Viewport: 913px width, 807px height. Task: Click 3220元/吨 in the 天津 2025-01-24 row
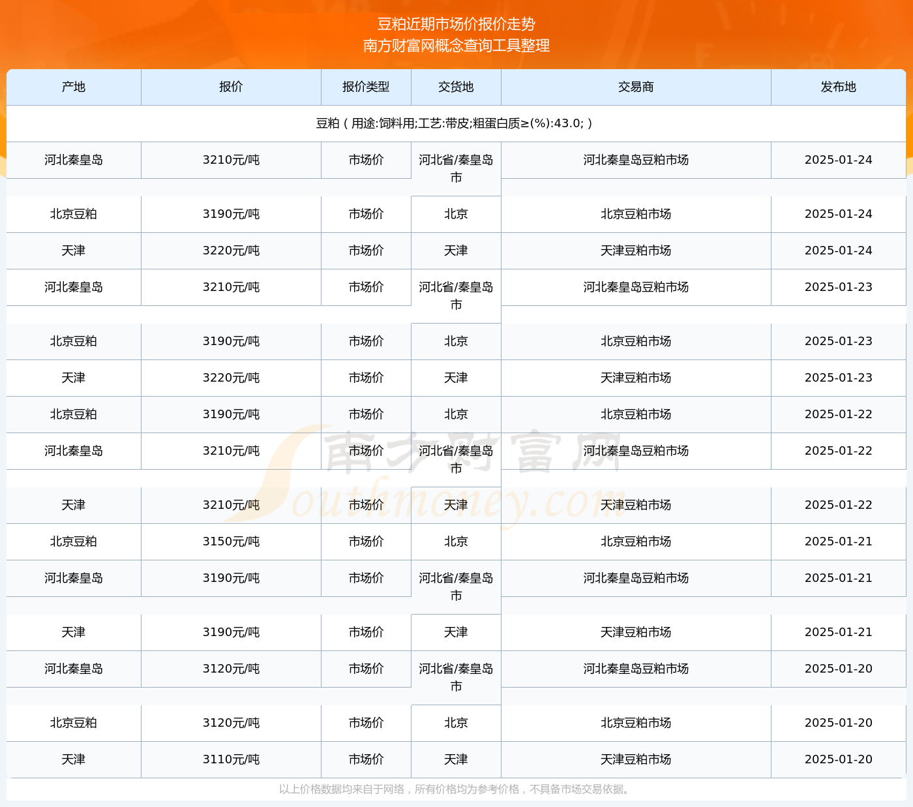coord(231,251)
